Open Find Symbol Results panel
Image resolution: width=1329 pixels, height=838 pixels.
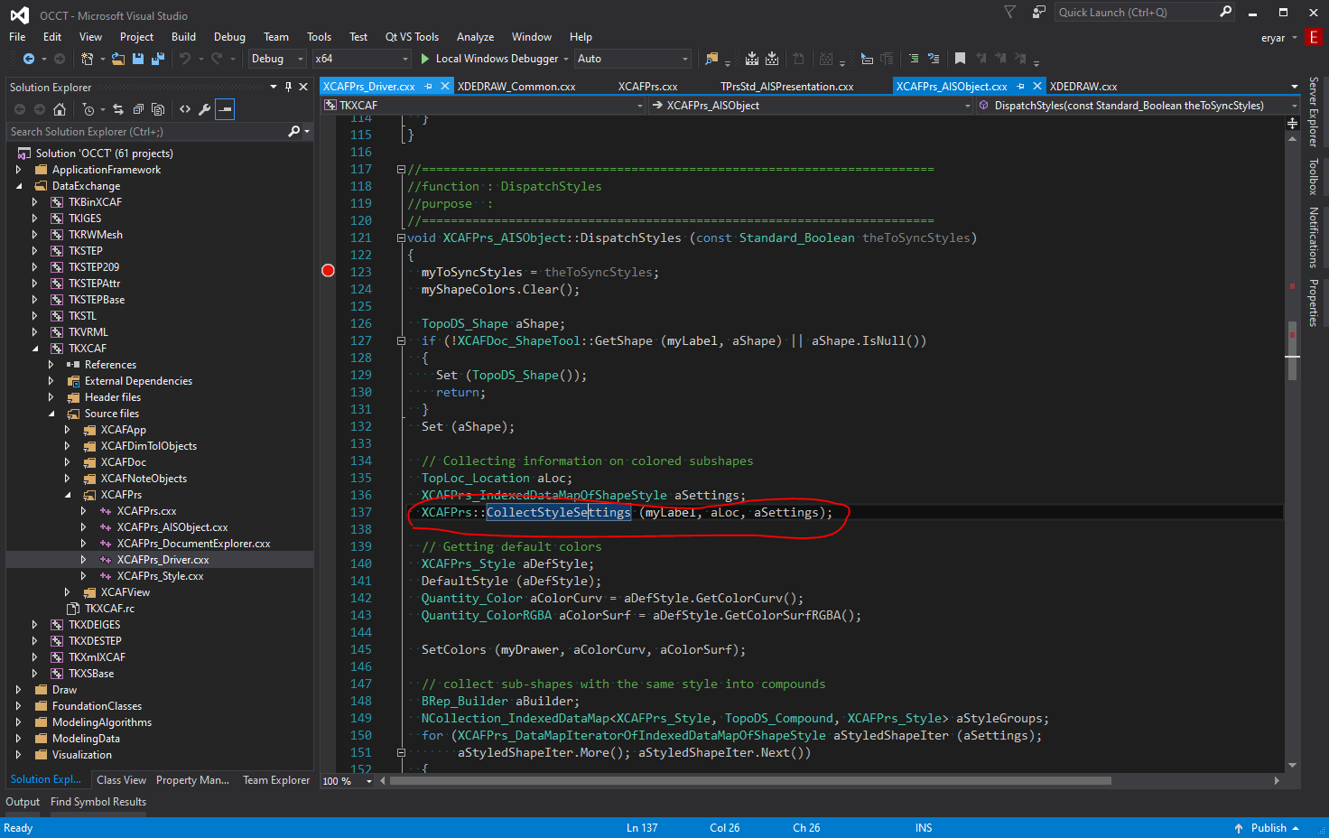98,801
